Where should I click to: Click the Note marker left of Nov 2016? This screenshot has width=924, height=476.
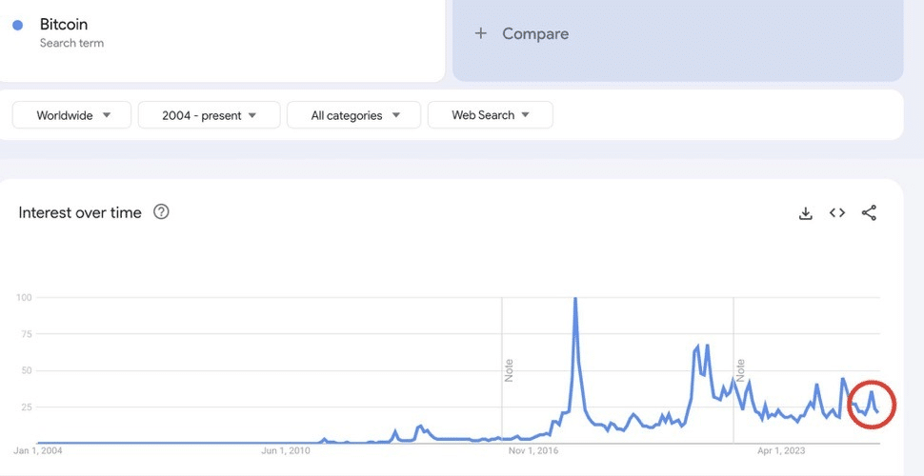(509, 370)
